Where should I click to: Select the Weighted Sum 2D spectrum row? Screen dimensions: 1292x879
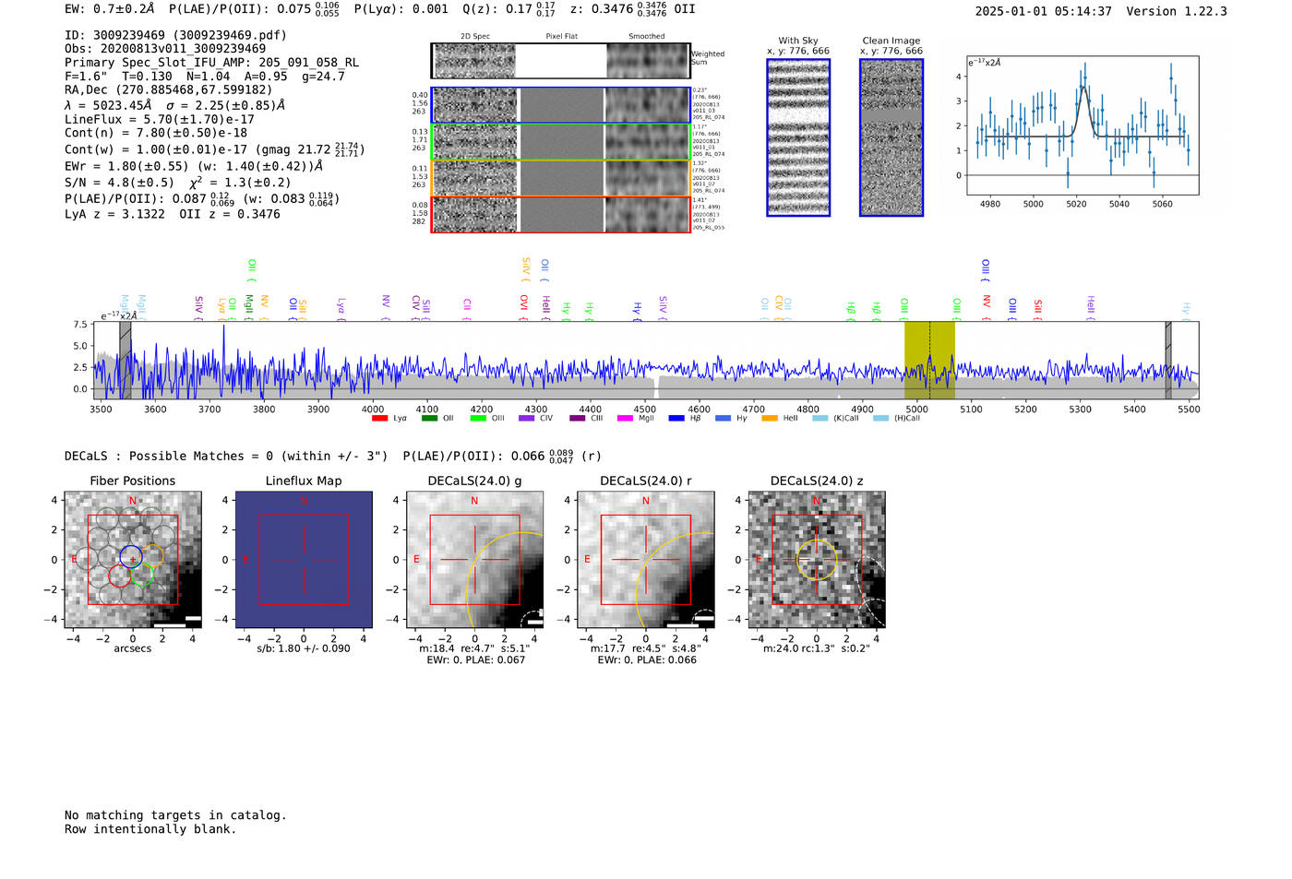(x=561, y=61)
